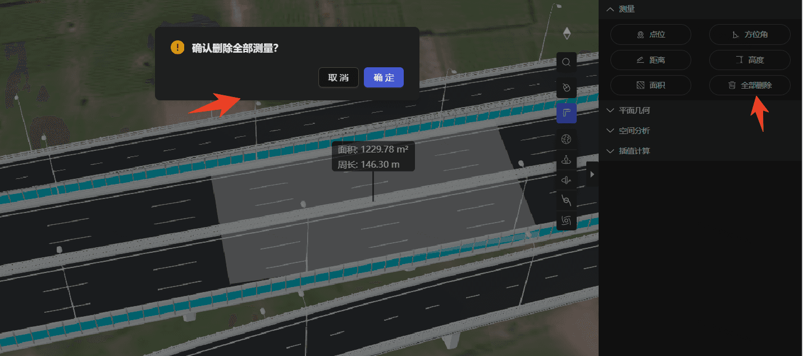803x356 pixels.
Task: Collapse the side panel with arrow handle
Action: 592,174
